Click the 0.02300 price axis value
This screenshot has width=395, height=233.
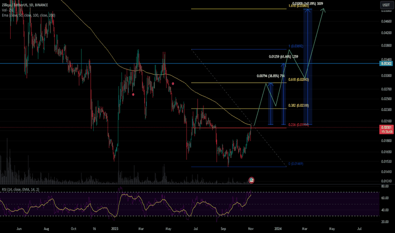386,110
